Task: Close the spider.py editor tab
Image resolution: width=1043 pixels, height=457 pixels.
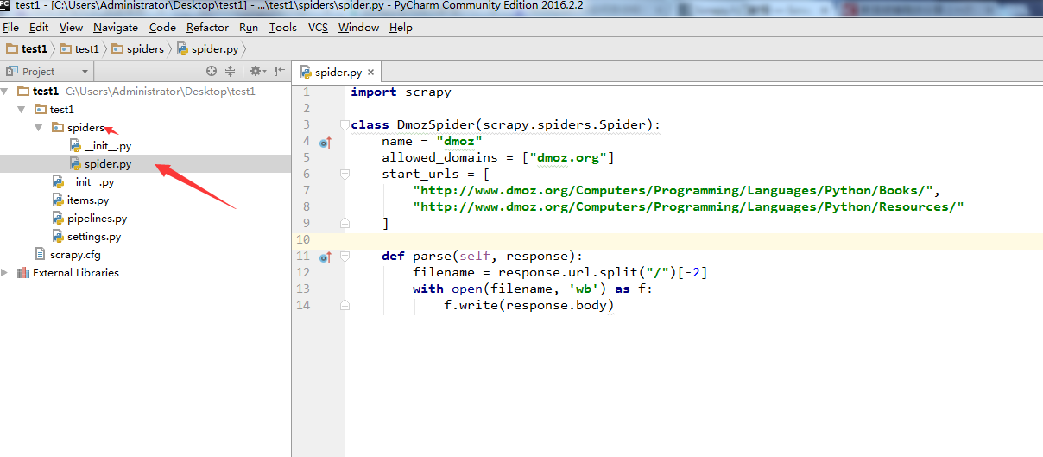Action: [x=370, y=73]
